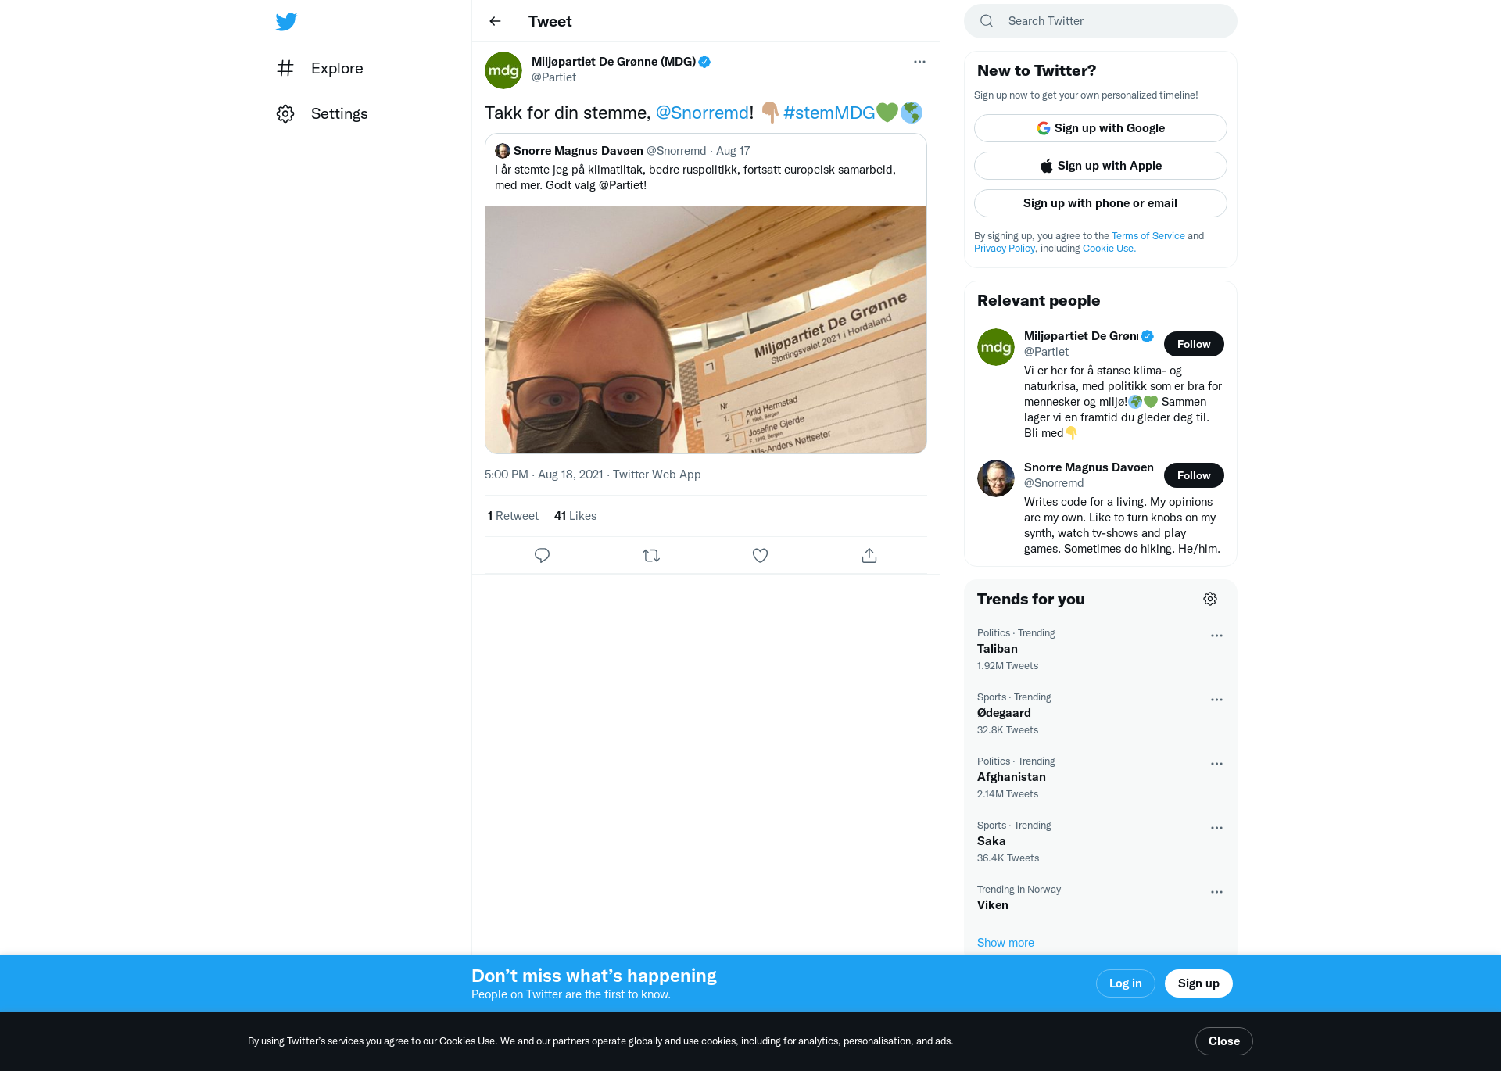Image resolution: width=1501 pixels, height=1071 pixels.
Task: Open more options on the tweet
Action: [919, 62]
